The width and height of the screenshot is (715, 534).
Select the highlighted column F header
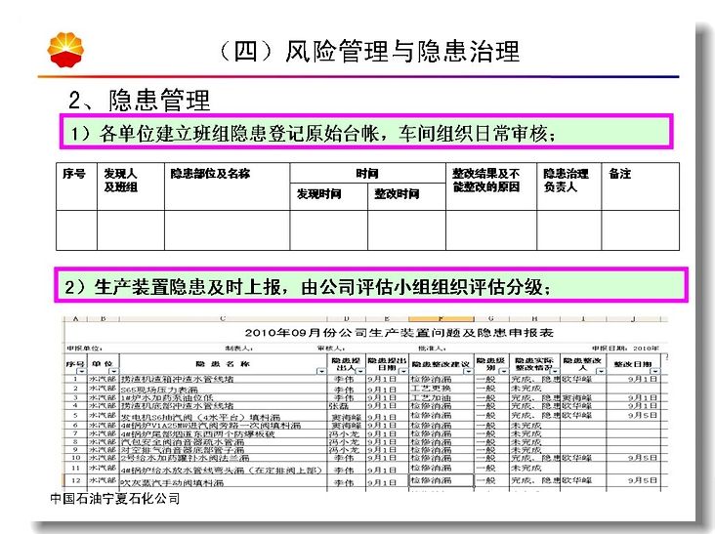(441, 319)
